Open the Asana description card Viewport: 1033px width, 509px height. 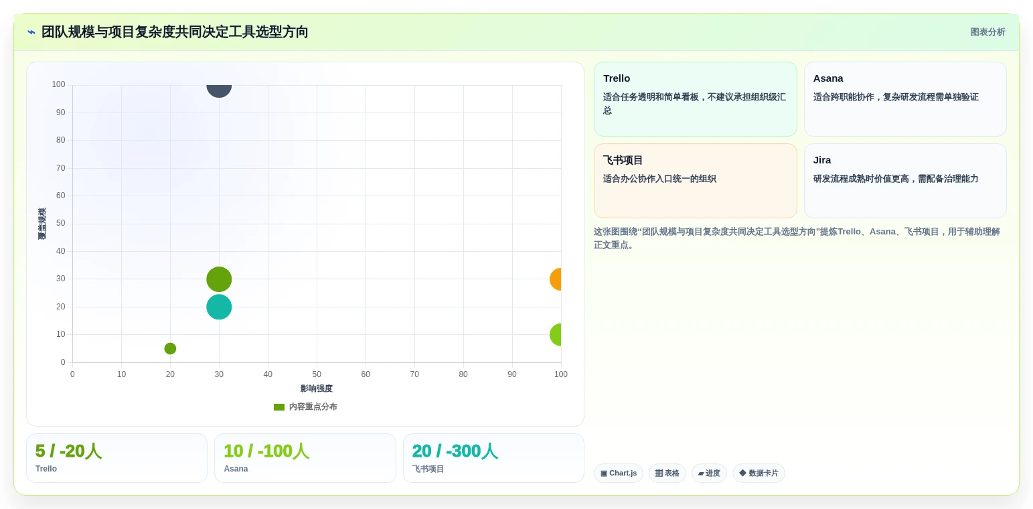905,99
